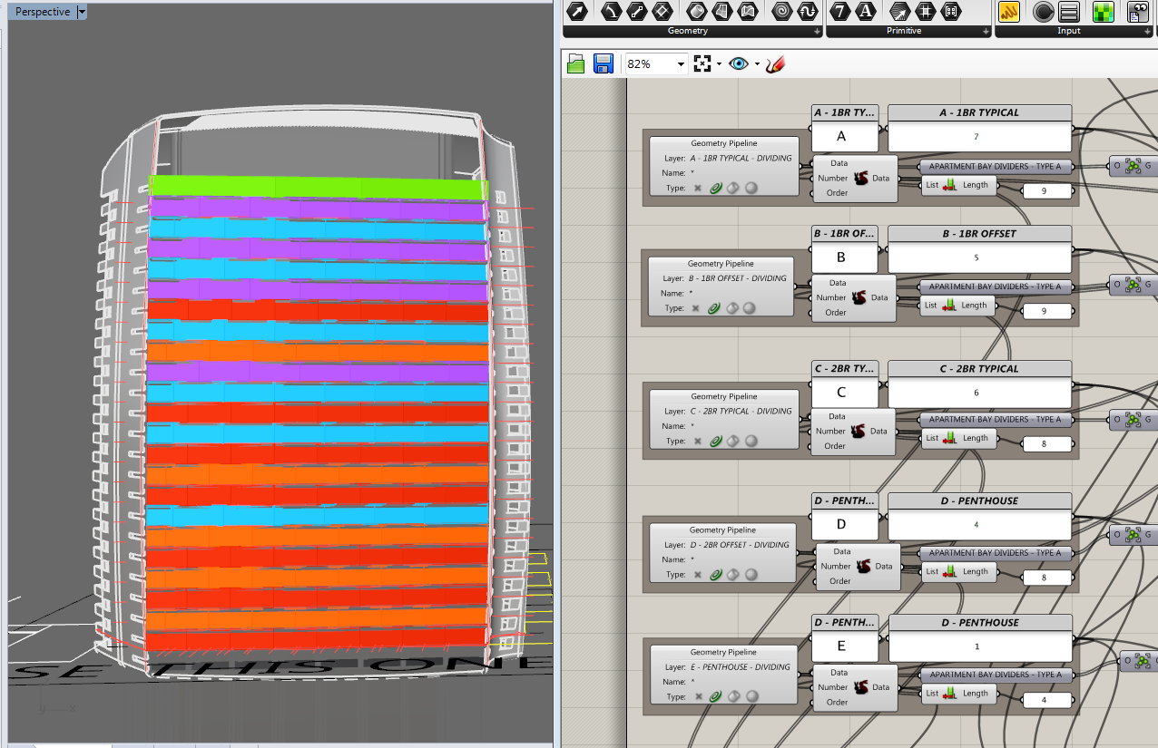Select the 'C - 2BR TYPICAL' panel title
The width and height of the screenshot is (1158, 748).
click(979, 369)
